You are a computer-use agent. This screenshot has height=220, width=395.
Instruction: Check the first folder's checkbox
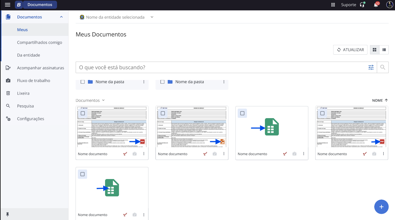[83, 82]
